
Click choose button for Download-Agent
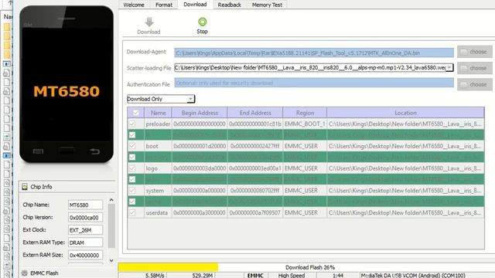click(475, 52)
